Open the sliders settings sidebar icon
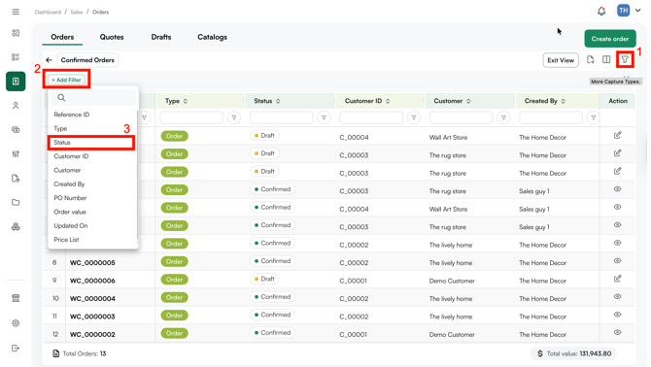 [x=16, y=153]
